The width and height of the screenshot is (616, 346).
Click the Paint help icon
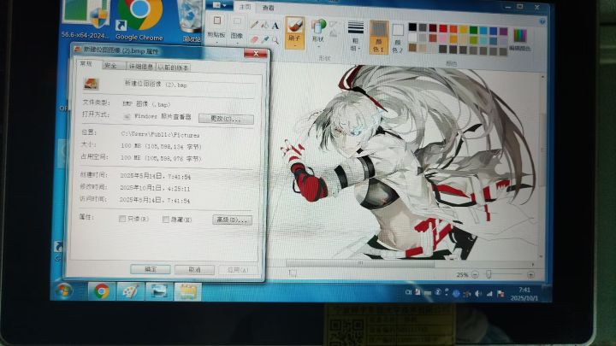[542, 21]
